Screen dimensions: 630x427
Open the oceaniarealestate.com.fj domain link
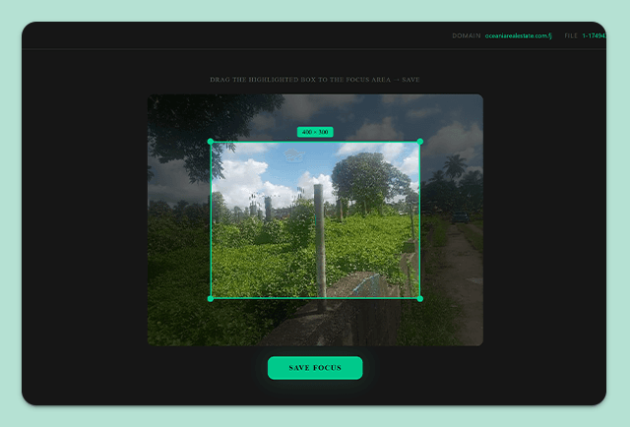pos(519,35)
